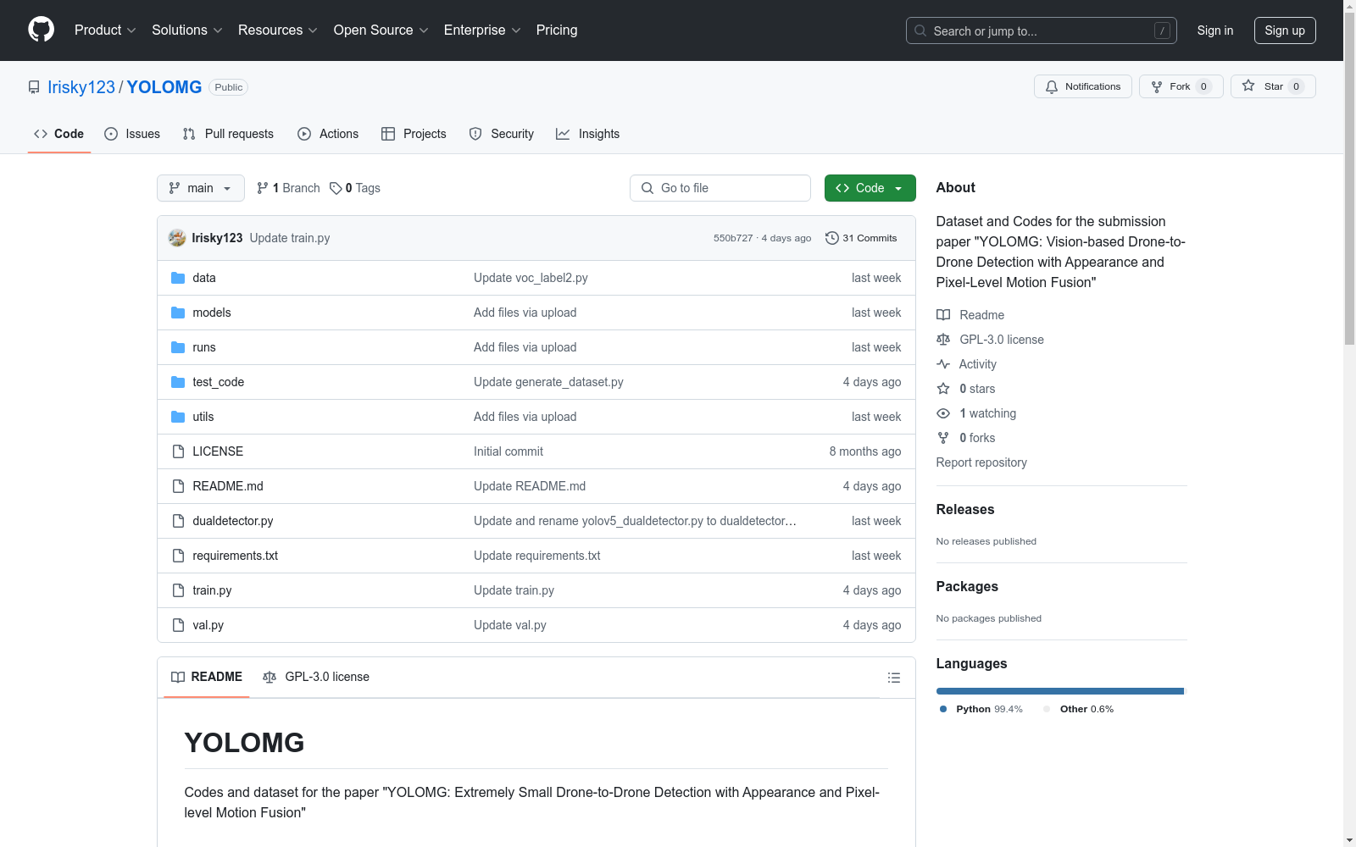Click the Pricing link
The image size is (1356, 847).
tap(557, 30)
